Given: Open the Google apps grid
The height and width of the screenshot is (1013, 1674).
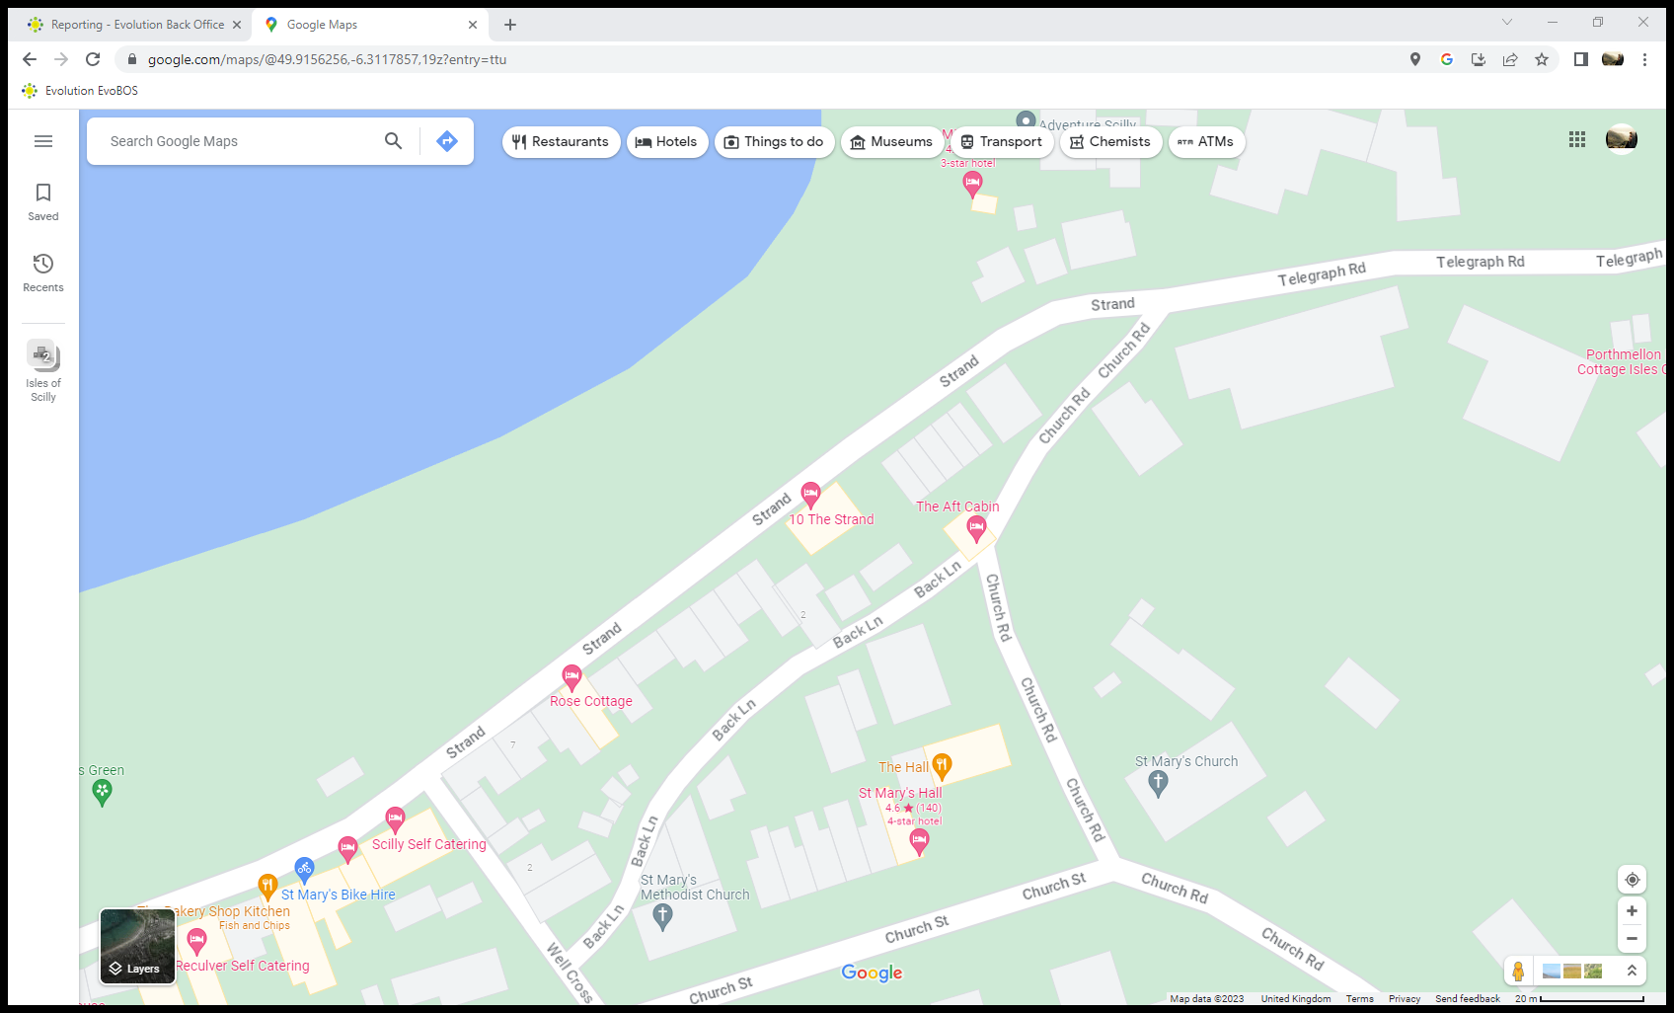Looking at the screenshot, I should (x=1577, y=139).
